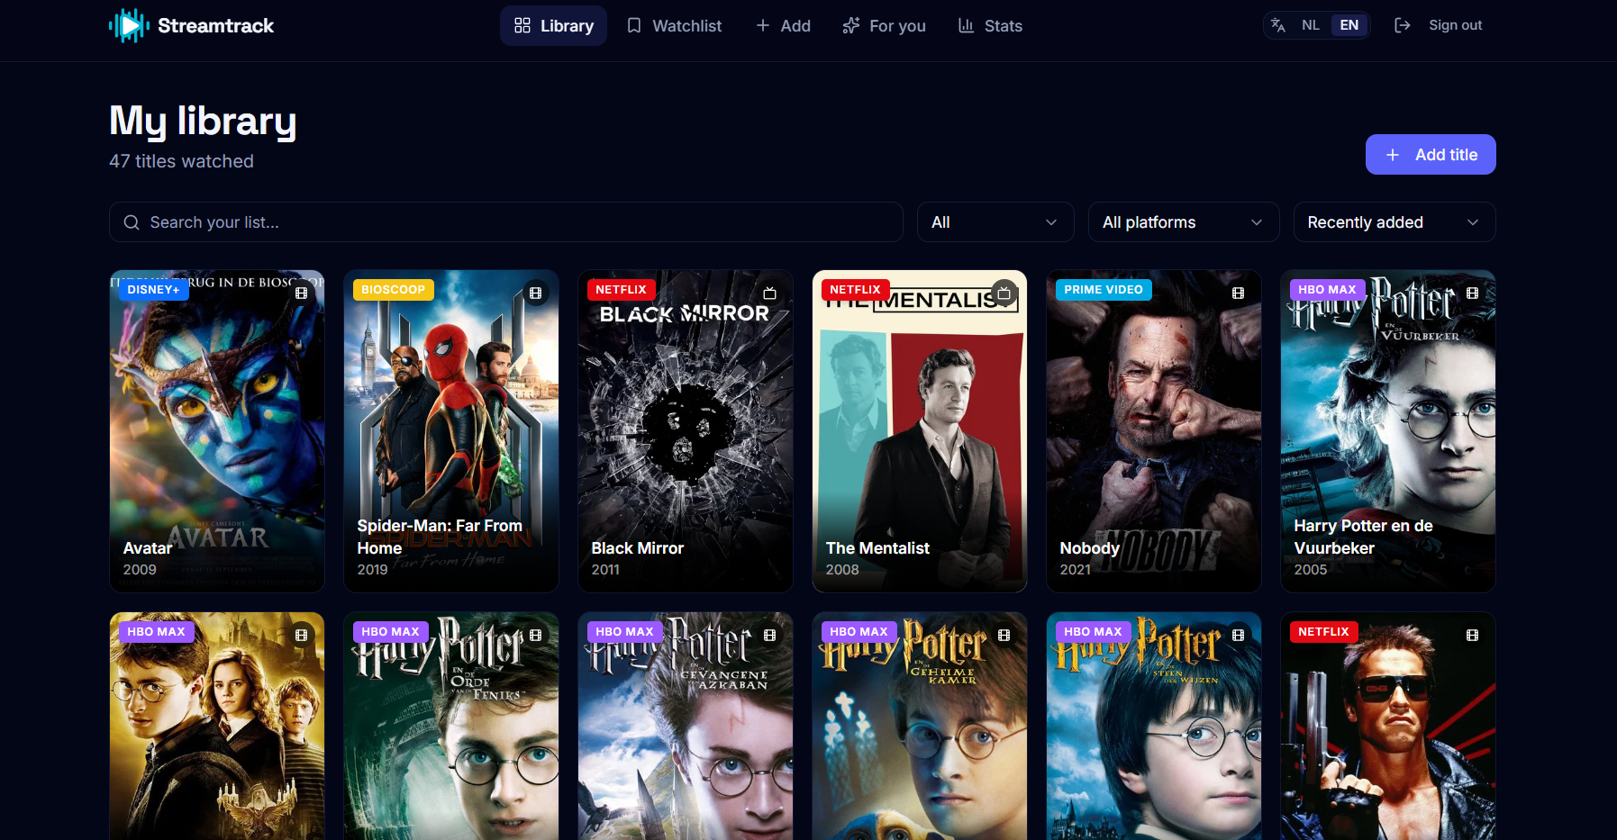Open the Gevangene van Azkaban poster
This screenshot has width=1617, height=840.
[x=686, y=727]
